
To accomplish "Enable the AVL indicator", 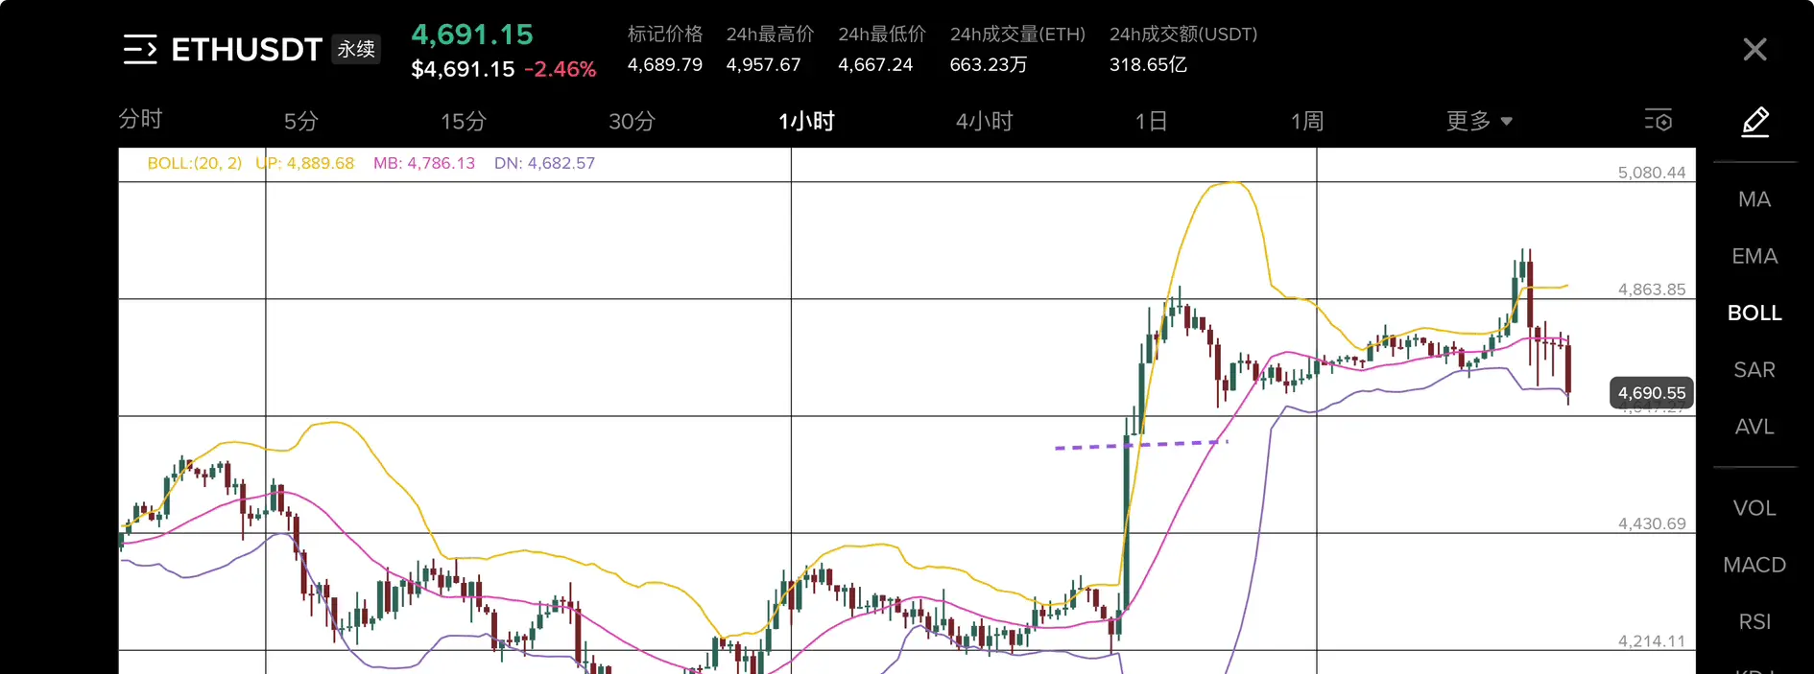I will tap(1754, 426).
